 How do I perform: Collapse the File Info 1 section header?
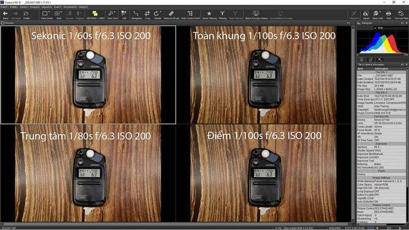coord(381,72)
